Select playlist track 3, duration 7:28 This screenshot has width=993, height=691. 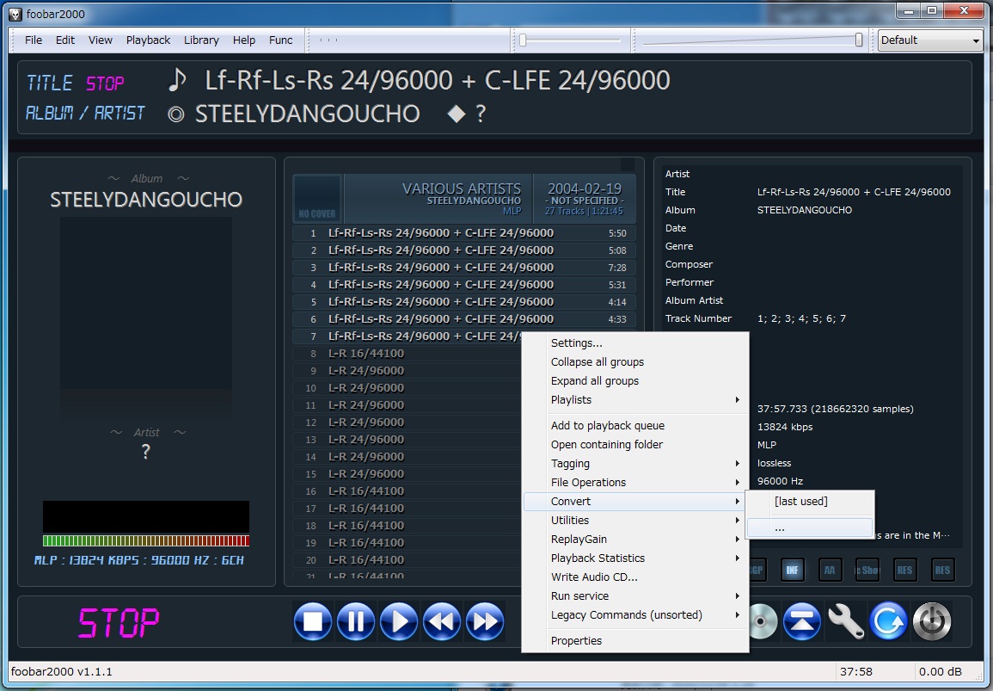[464, 268]
